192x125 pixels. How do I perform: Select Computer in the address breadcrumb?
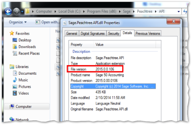point(44,11)
